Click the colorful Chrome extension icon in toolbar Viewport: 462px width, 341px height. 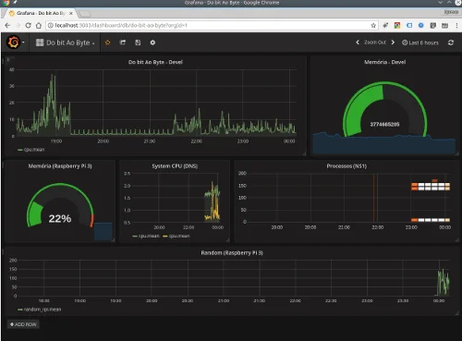397,25
